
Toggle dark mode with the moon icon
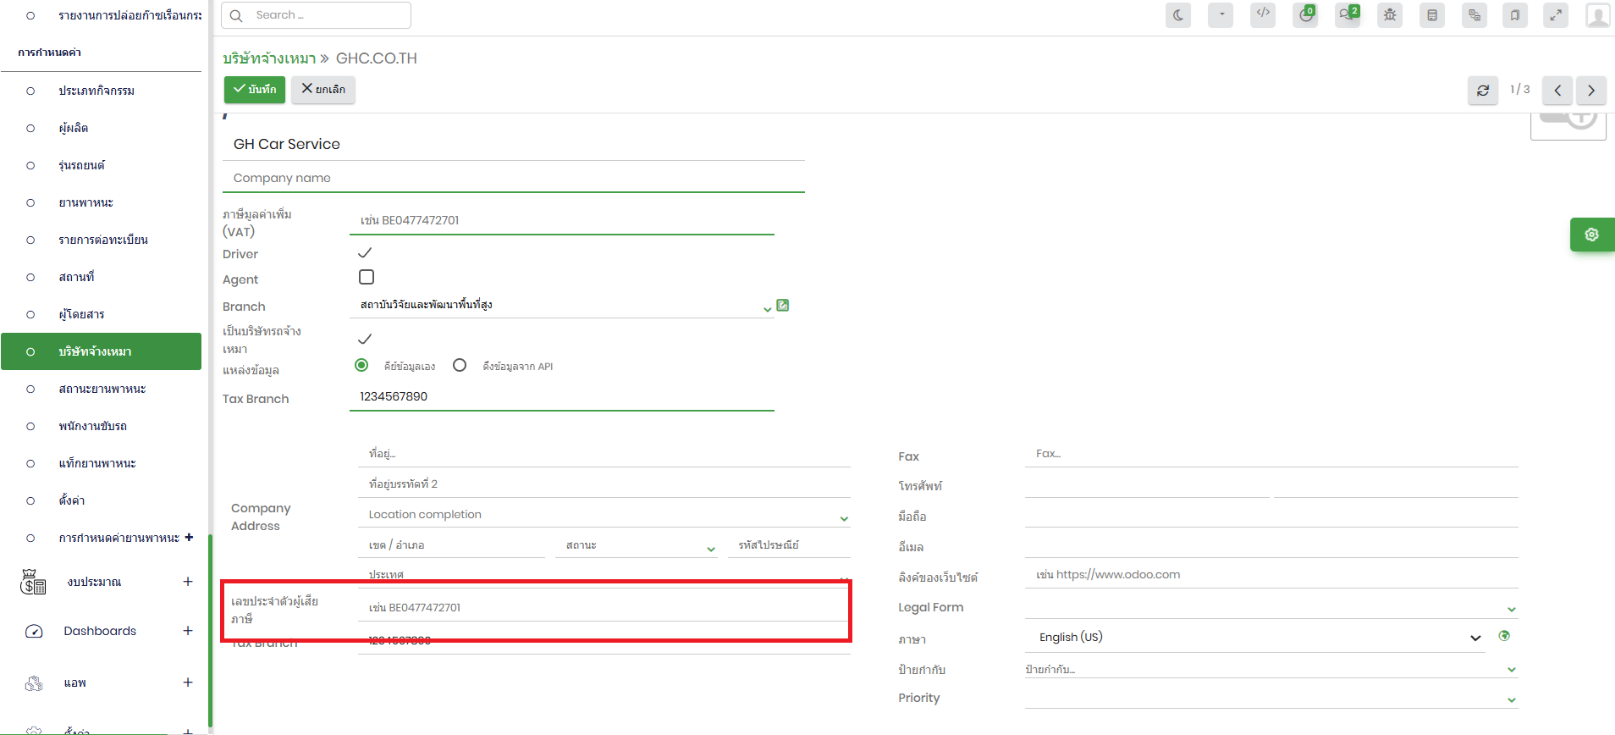tap(1177, 15)
